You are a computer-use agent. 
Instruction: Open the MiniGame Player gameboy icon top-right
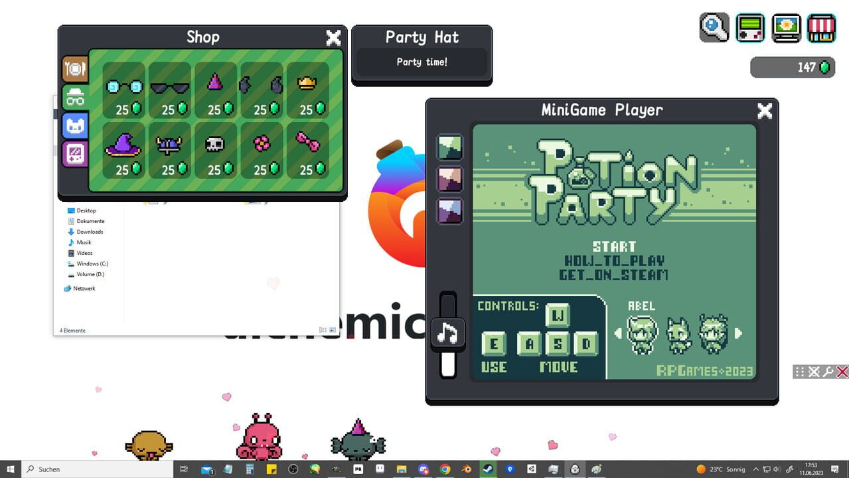[x=750, y=27]
